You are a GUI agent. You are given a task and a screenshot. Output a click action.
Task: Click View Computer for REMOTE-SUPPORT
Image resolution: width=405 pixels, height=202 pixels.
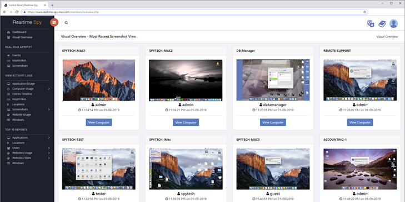click(x=360, y=122)
